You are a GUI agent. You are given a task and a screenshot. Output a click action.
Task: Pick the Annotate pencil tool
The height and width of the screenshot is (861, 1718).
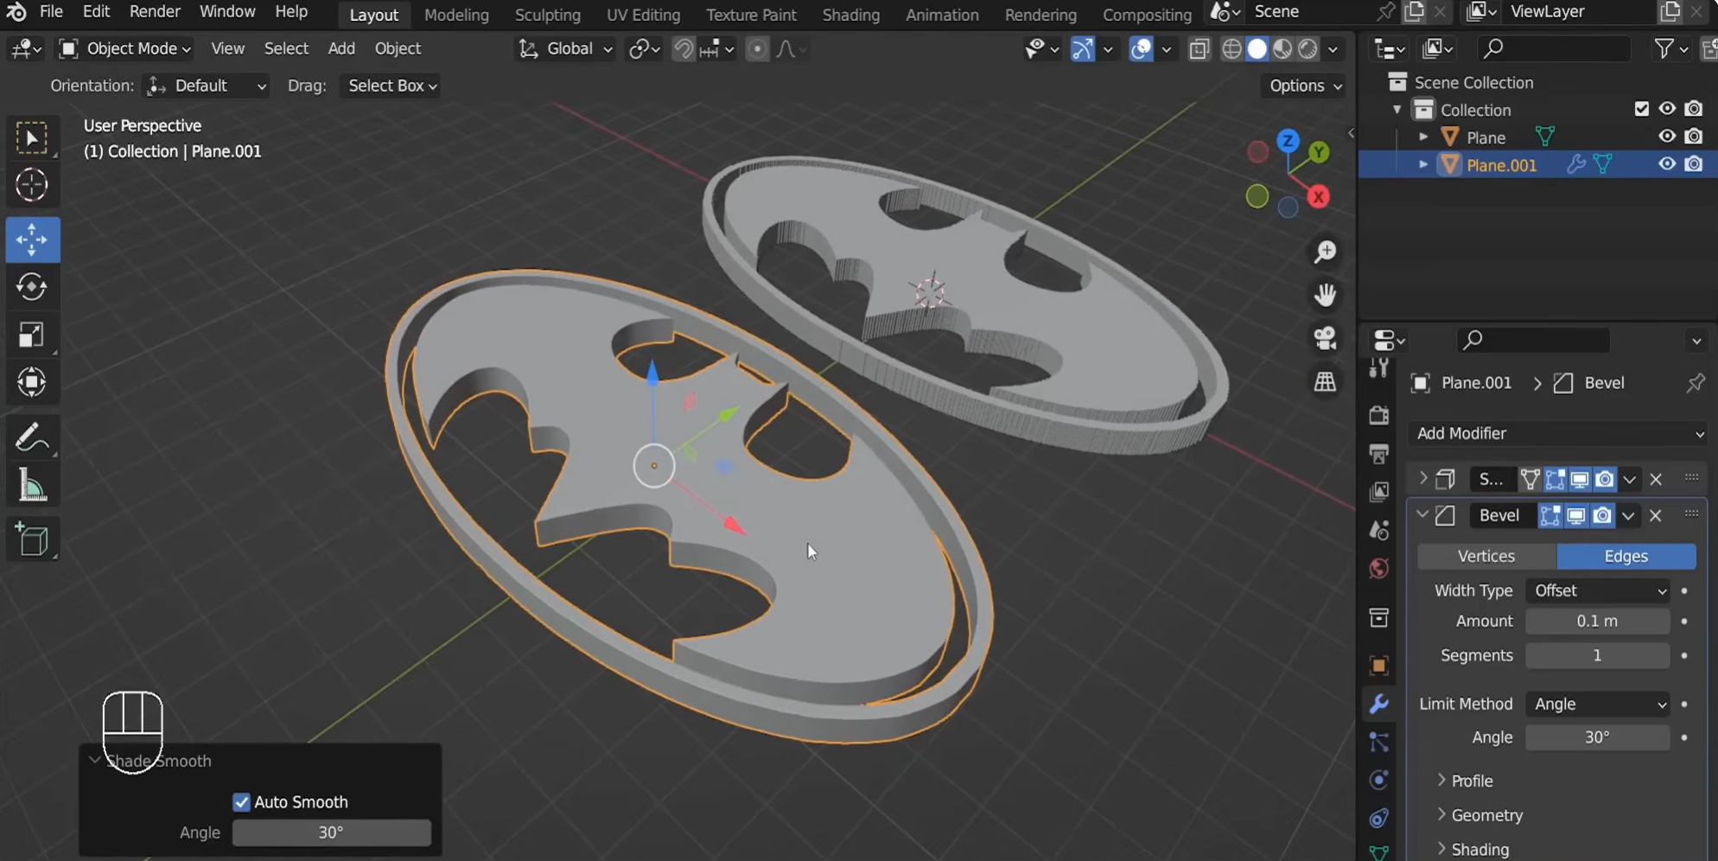click(32, 437)
